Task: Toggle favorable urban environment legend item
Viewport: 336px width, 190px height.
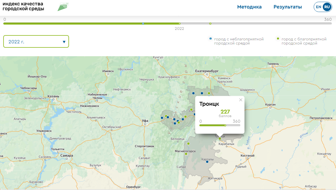Action: click(302, 41)
